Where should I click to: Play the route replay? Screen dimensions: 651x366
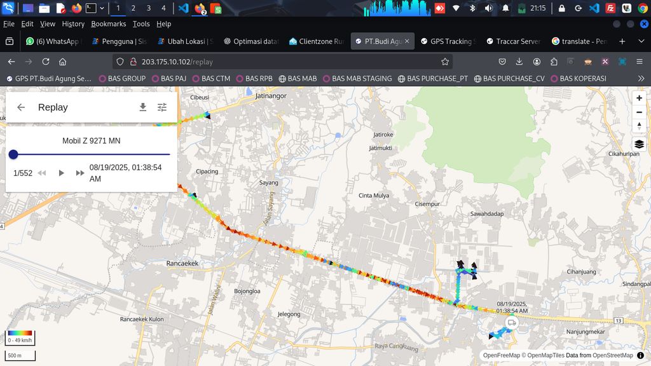click(61, 173)
